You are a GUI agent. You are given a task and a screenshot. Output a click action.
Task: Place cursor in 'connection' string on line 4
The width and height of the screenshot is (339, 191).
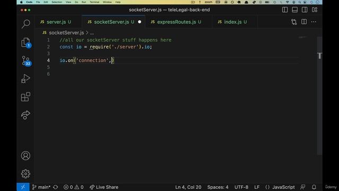click(x=92, y=60)
